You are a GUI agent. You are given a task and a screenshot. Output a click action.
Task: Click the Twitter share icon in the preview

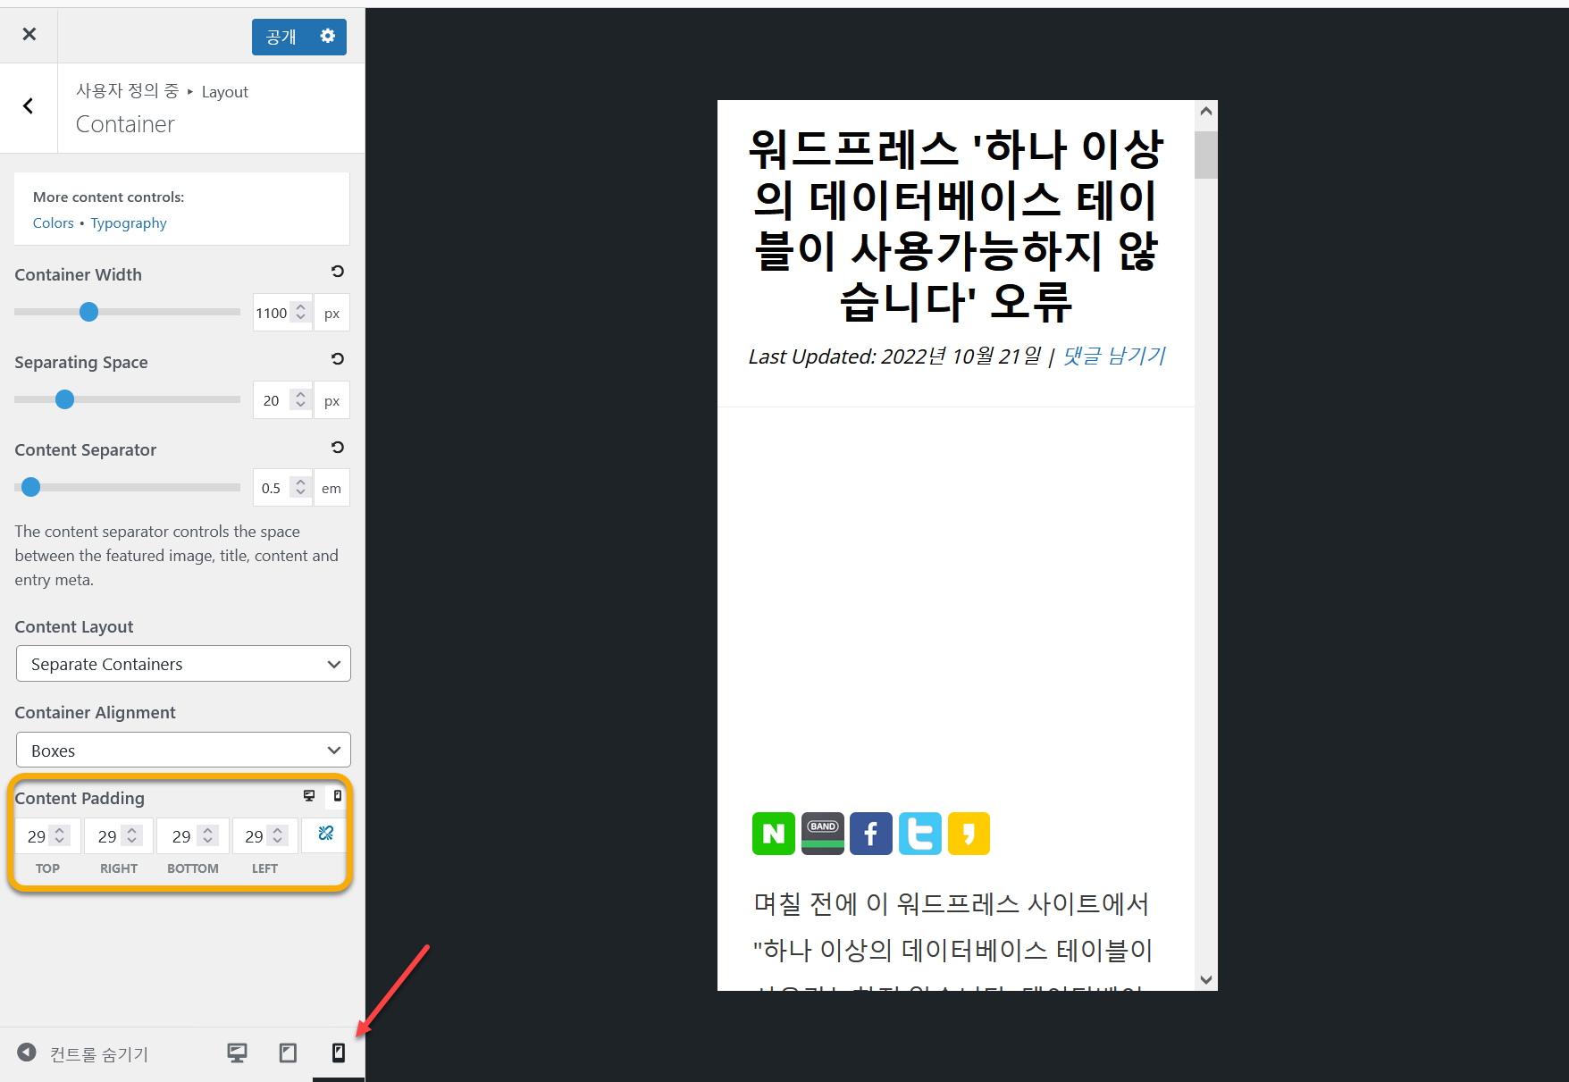click(919, 833)
